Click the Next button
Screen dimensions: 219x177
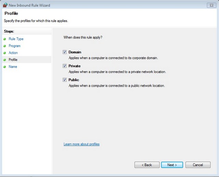pos(172,165)
